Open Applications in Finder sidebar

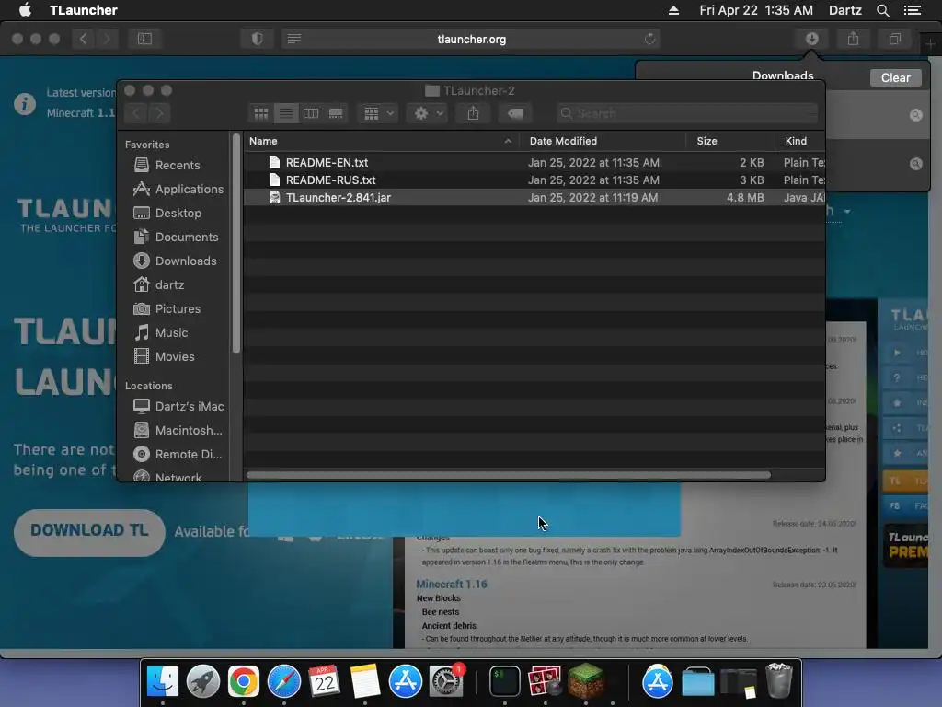click(178, 189)
